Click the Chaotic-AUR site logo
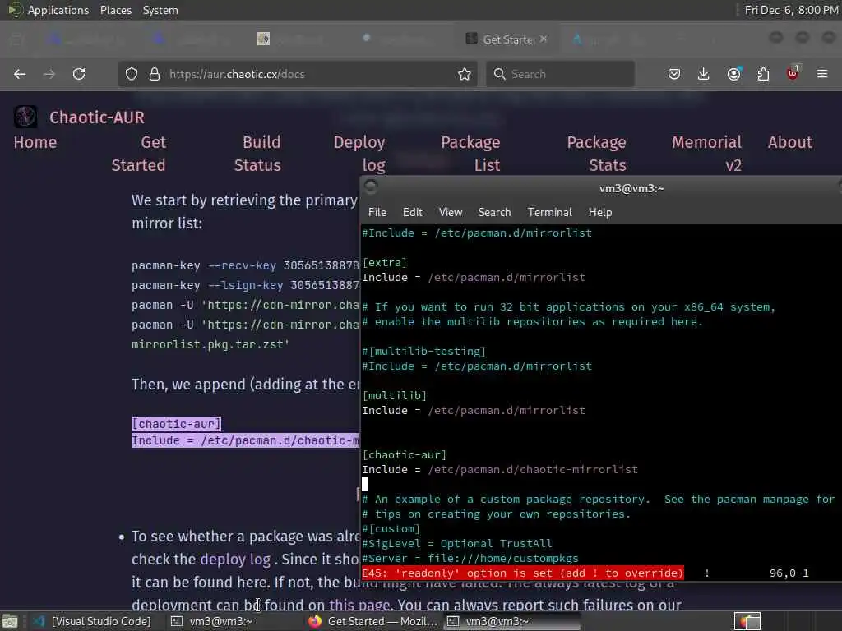 tap(25, 117)
